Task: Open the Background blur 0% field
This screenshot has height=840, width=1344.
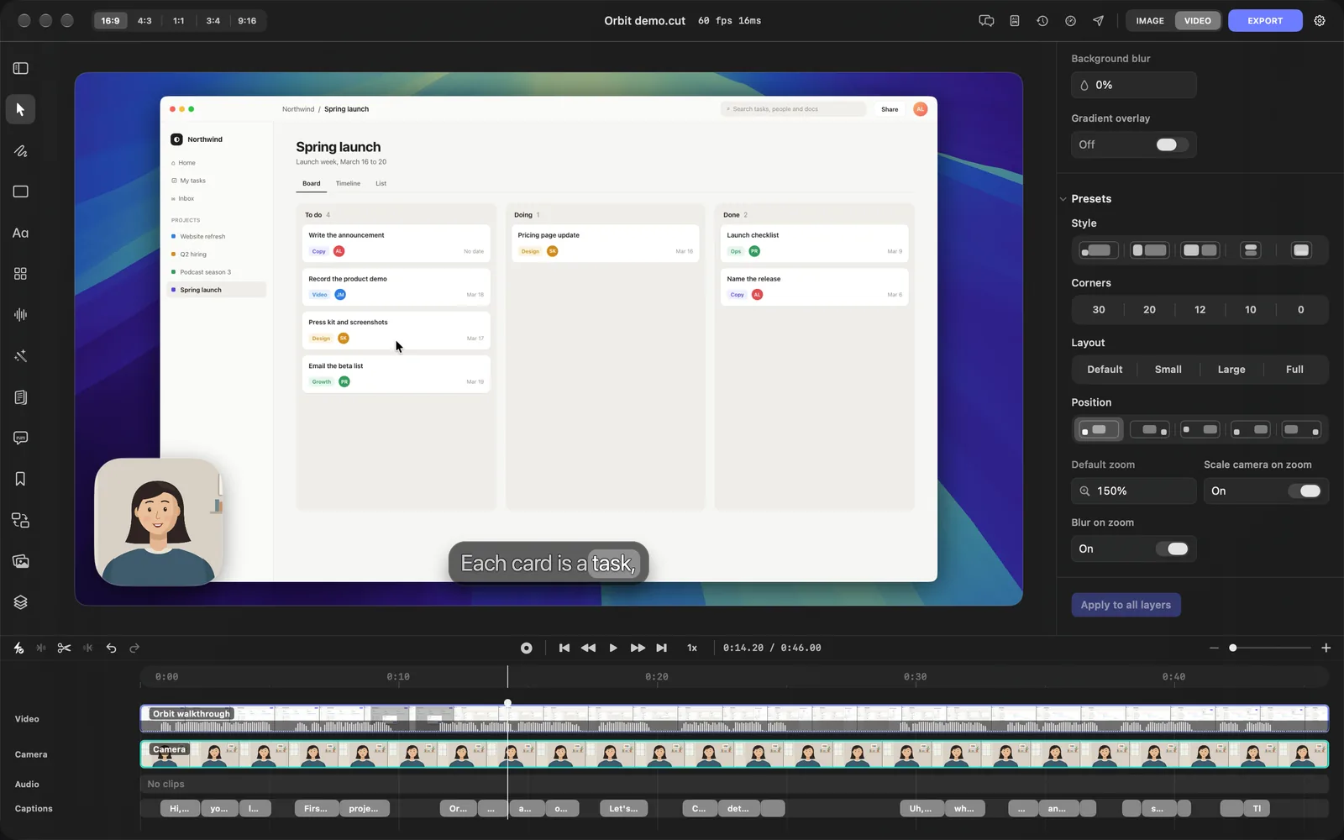Action: click(1133, 85)
